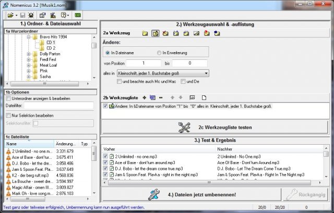Image resolution: width=334 pixels, height=213 pixels.
Task: Click the save floppy disk icon
Action: [x=22, y=16]
